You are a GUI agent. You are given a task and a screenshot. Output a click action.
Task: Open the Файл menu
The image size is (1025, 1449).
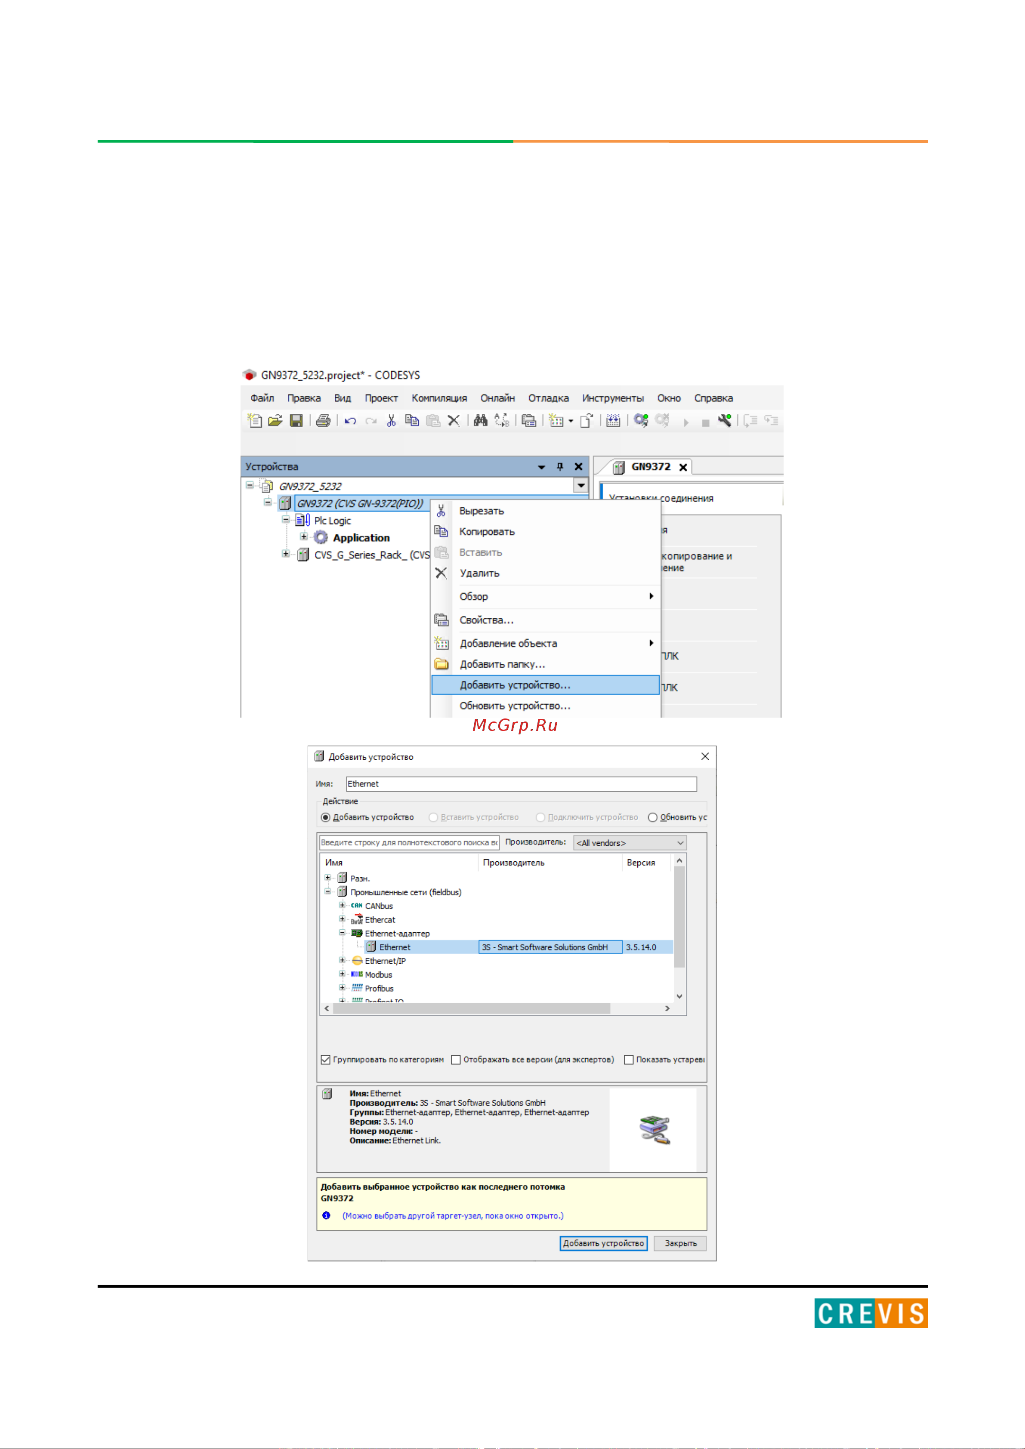pos(262,398)
